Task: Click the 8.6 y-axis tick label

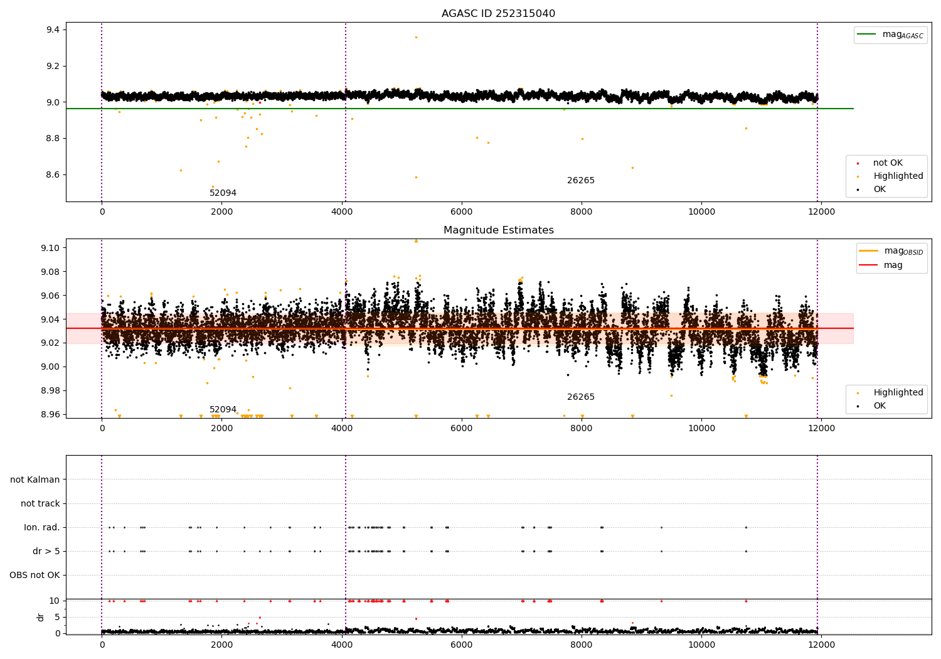Action: click(52, 175)
